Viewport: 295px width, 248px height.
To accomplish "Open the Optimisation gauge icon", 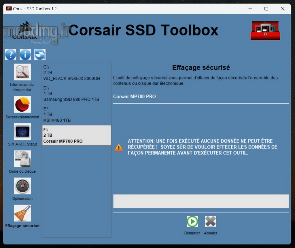I will click(x=22, y=186).
